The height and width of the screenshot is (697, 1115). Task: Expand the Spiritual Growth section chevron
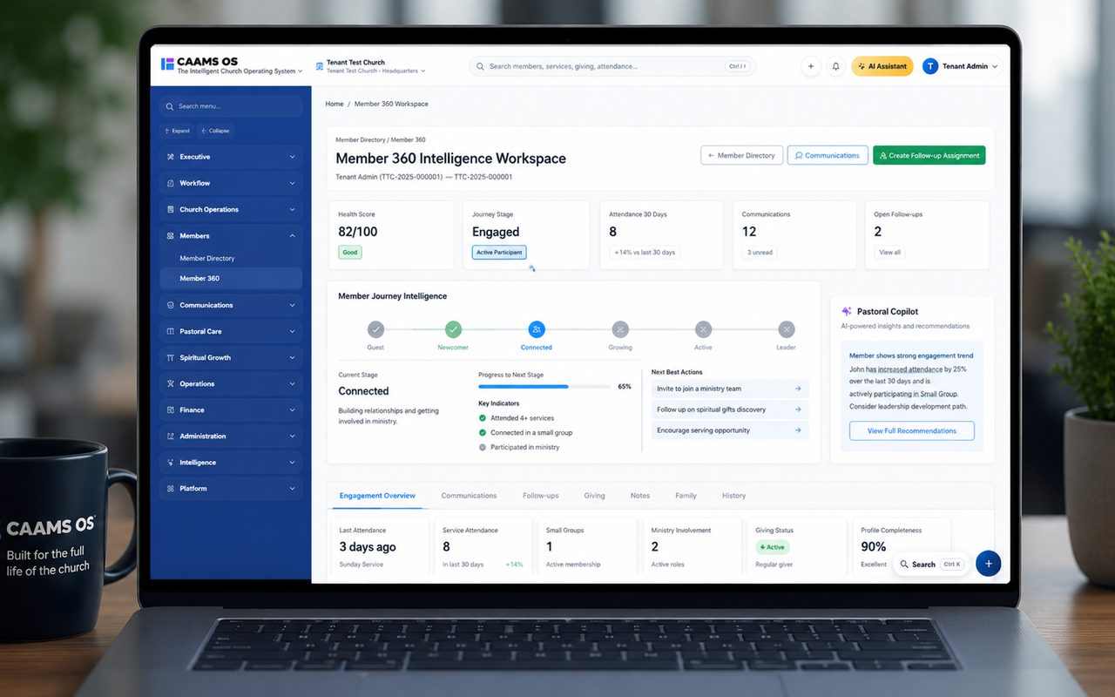[x=292, y=357]
